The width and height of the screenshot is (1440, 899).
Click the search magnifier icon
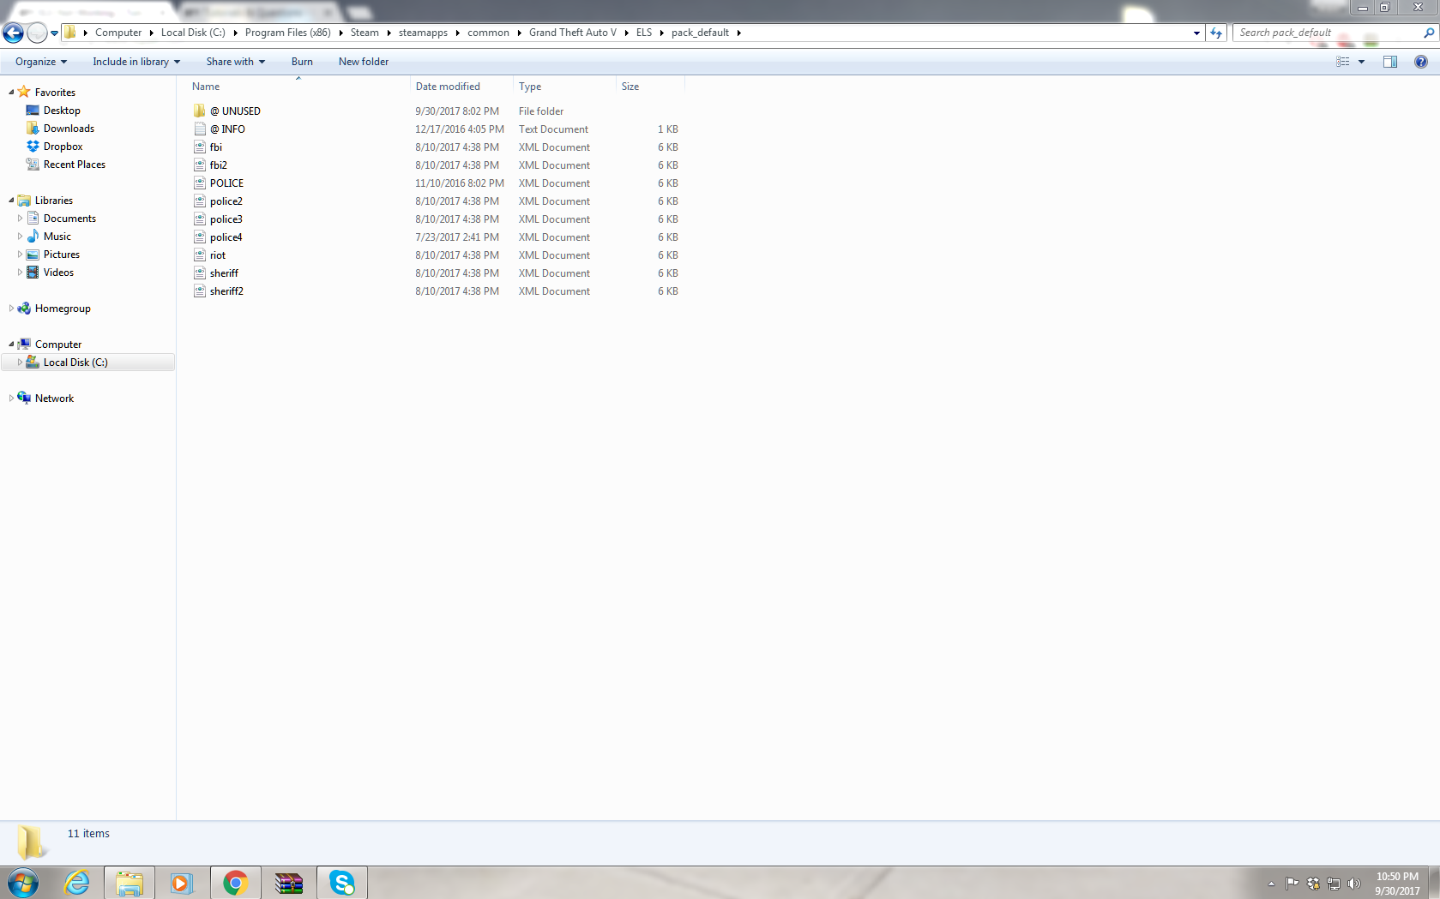[x=1429, y=33]
